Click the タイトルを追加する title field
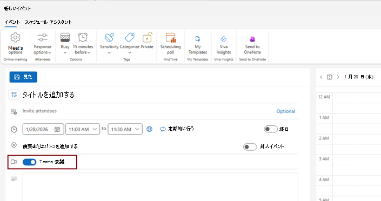This screenshot has height=201, width=381. (160, 95)
